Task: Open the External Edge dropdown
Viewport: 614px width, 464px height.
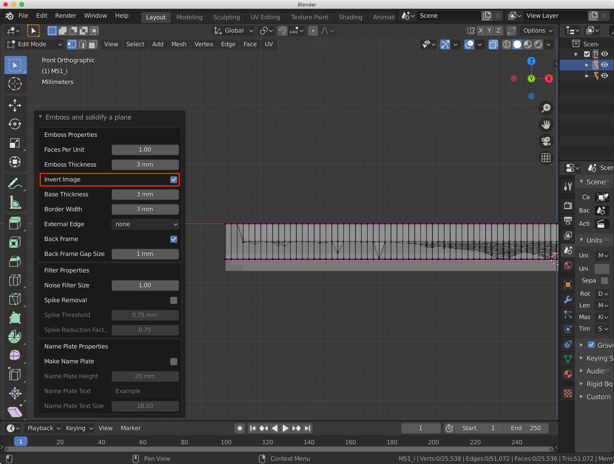Action: point(145,224)
